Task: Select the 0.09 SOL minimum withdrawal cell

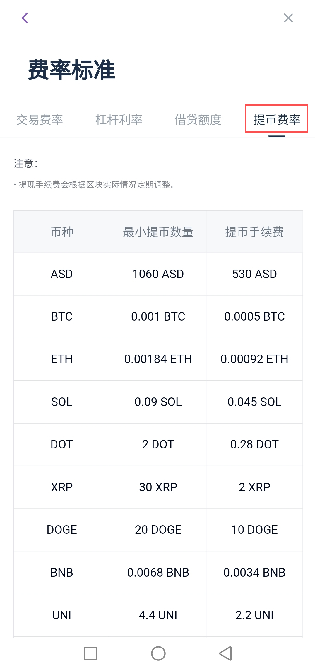Action: [x=158, y=402]
